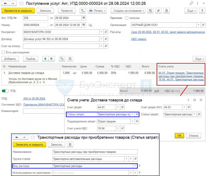Image resolution: width=207 pixels, height=176 pixels.
Task: Open Организация УЮТНЫЙ ДОМ card icon
Action: click(203, 25)
